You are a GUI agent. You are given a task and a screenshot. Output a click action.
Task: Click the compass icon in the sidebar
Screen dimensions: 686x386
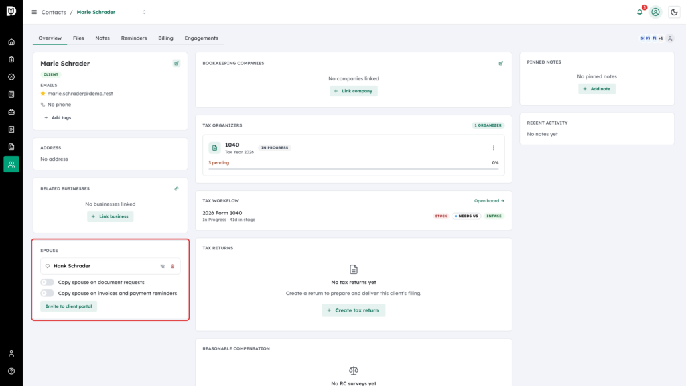(x=11, y=77)
